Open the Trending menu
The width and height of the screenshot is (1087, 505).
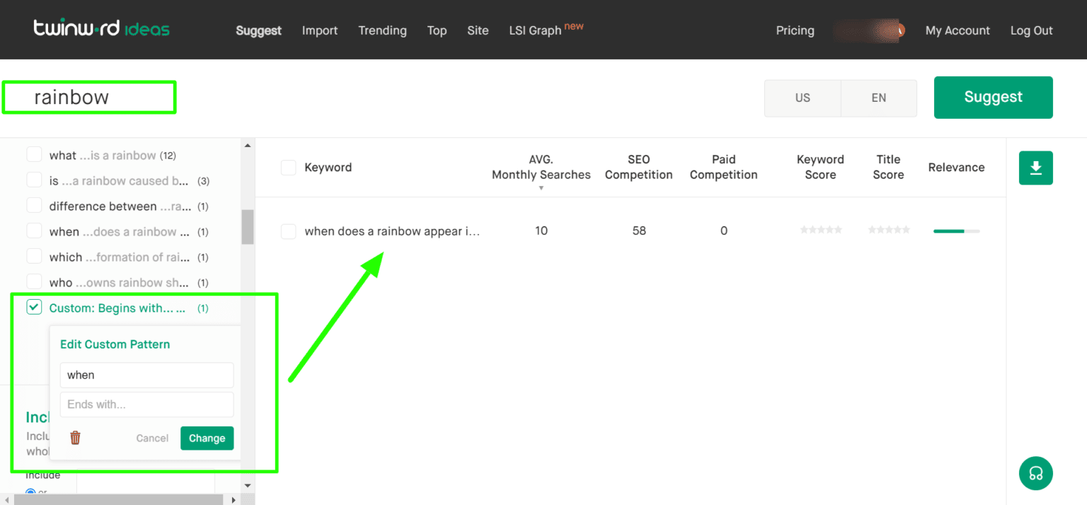(x=382, y=30)
